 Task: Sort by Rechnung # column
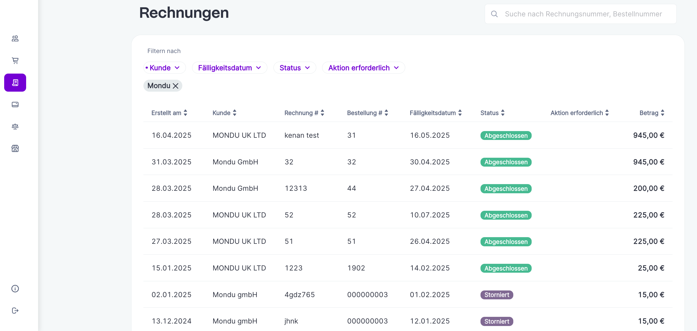[x=322, y=113]
